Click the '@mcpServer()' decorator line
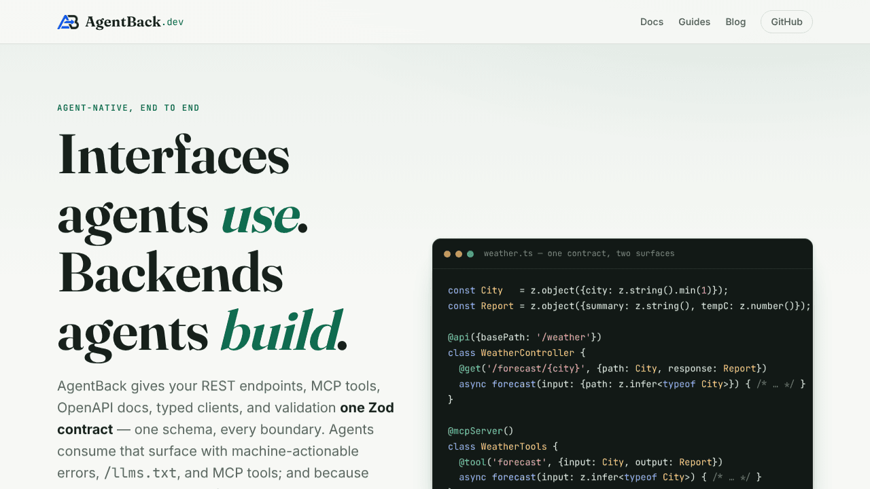This screenshot has width=870, height=489. click(x=481, y=431)
